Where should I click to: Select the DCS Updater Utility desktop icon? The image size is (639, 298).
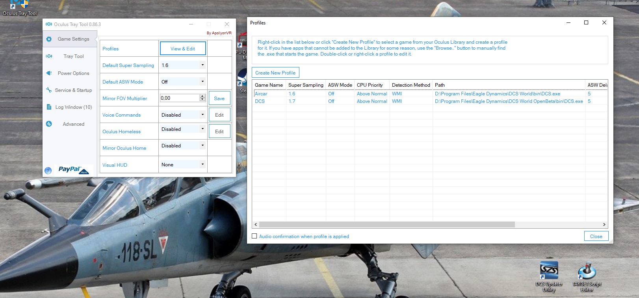549,276
